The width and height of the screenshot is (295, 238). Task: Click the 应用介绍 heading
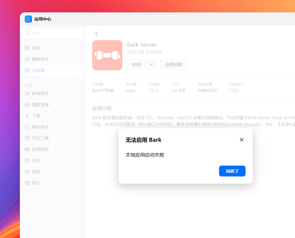[102, 109]
